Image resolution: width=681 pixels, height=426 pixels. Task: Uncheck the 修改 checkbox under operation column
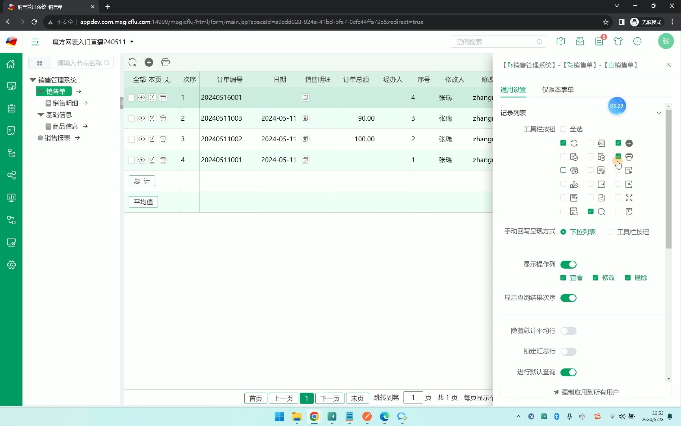pyautogui.click(x=596, y=278)
